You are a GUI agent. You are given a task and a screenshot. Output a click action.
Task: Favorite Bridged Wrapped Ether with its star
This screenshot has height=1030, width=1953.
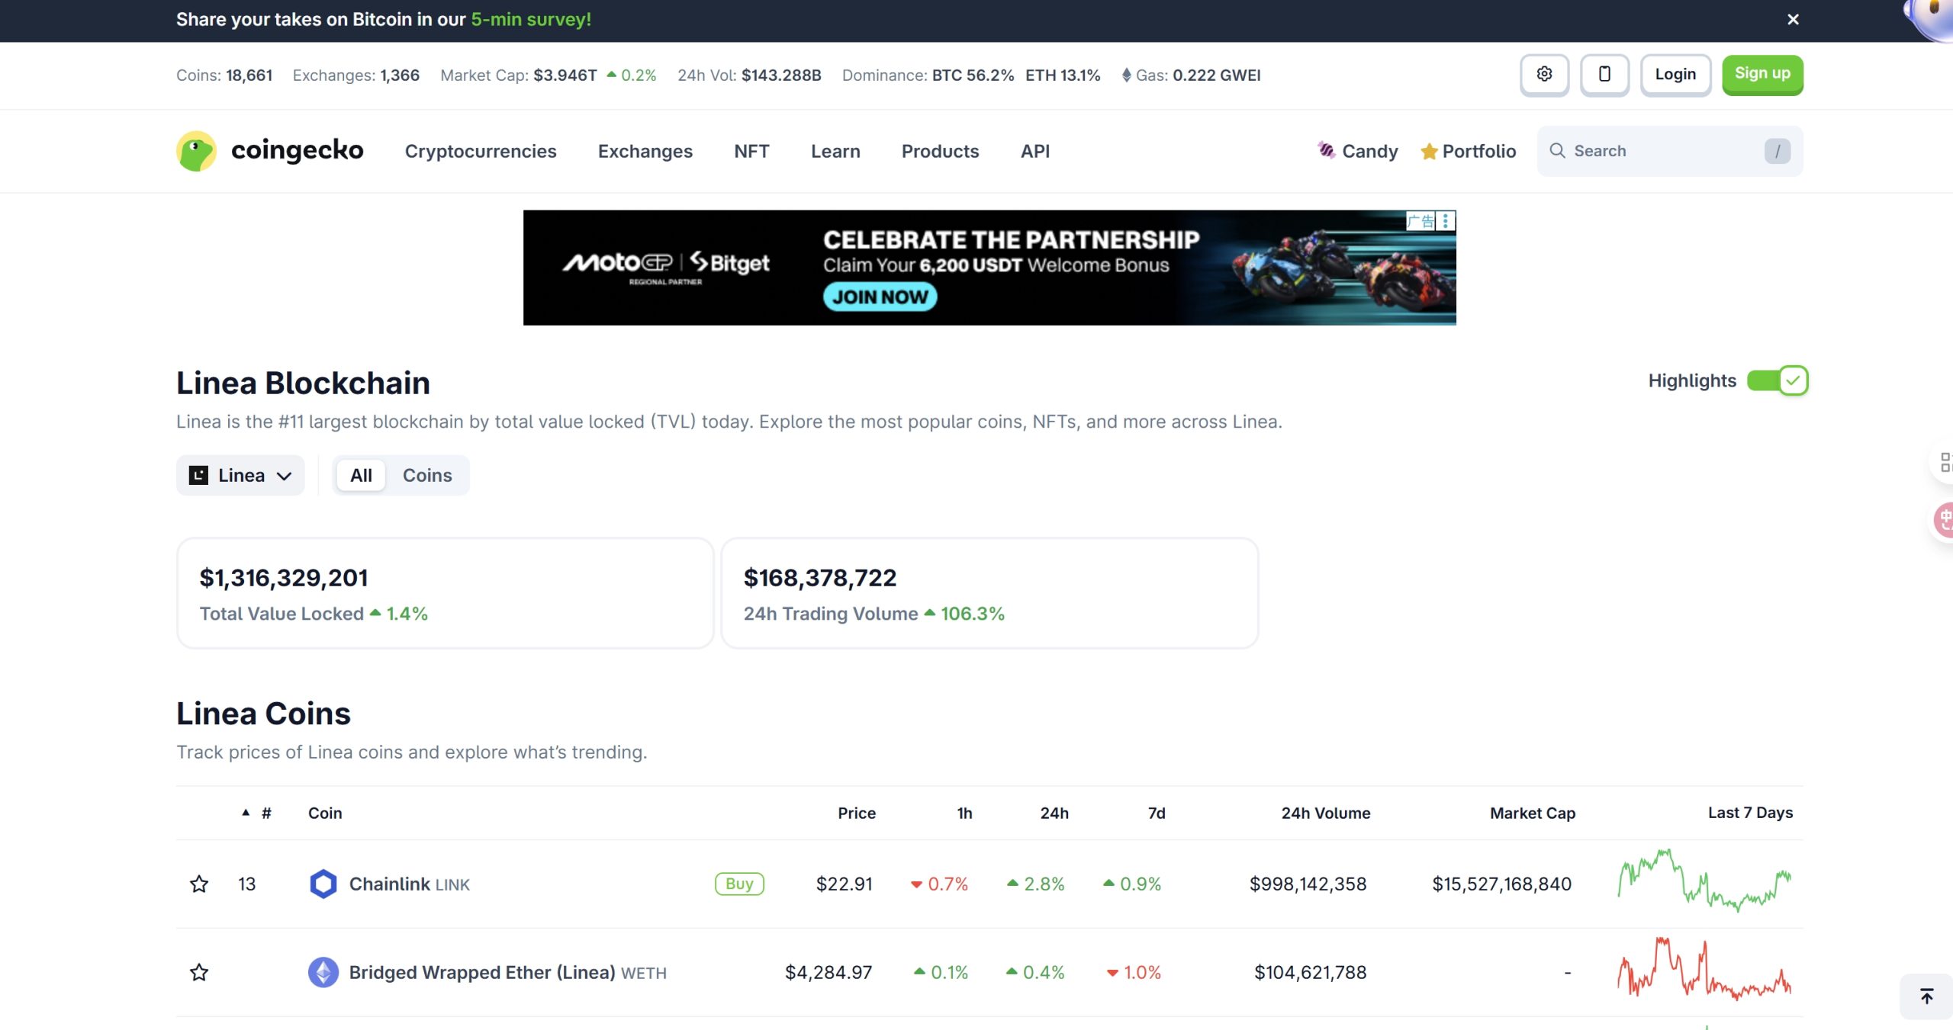pos(199,972)
